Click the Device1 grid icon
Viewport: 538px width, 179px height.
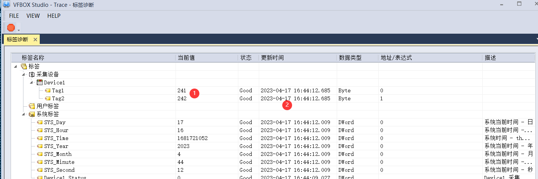click(40, 82)
